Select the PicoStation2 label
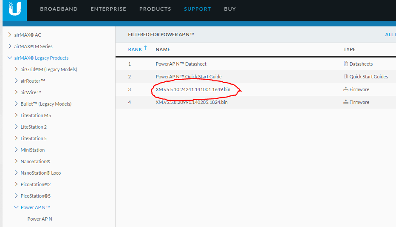The image size is (396, 227). click(36, 184)
